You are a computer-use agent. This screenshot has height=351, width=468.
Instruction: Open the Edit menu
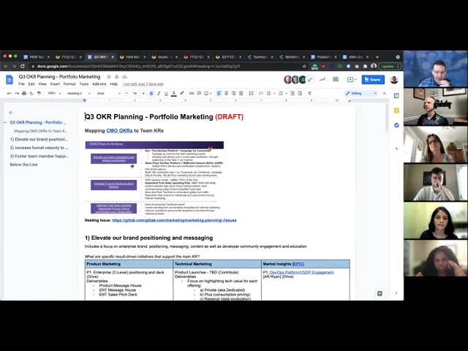tap(31, 84)
